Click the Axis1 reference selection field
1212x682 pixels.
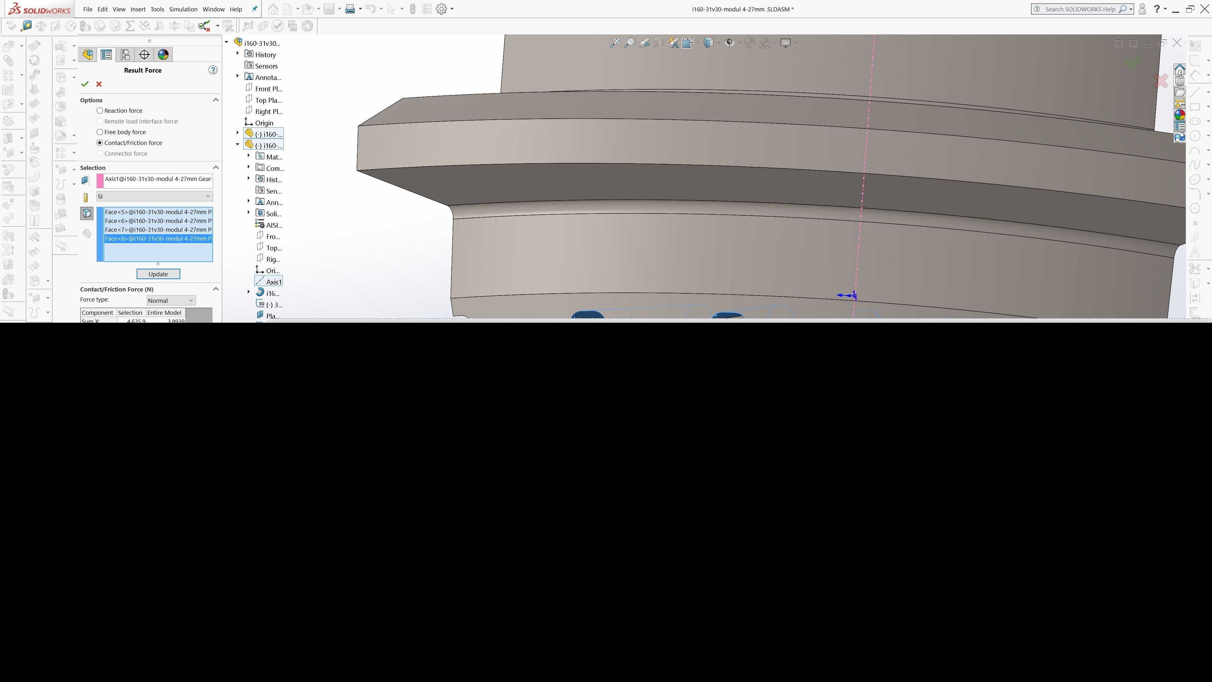coord(158,181)
